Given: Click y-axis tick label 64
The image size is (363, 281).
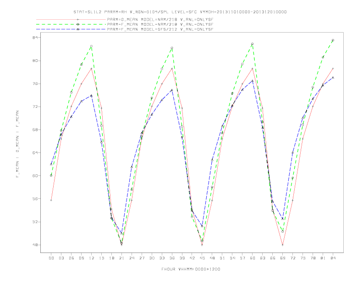Looking at the screenshot, I should (x=35, y=153).
